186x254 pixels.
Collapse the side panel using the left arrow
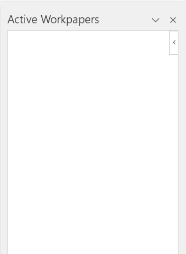pyautogui.click(x=174, y=43)
